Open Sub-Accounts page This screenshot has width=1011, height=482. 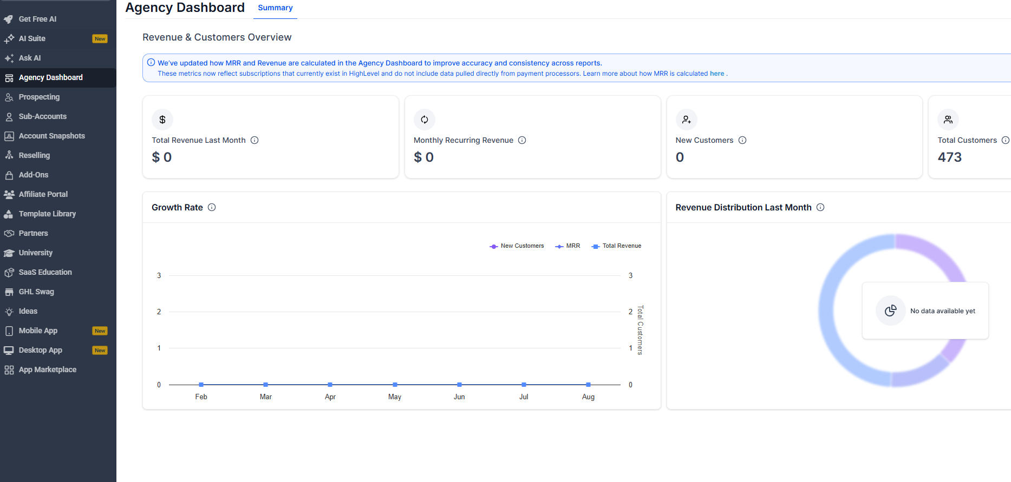58,116
